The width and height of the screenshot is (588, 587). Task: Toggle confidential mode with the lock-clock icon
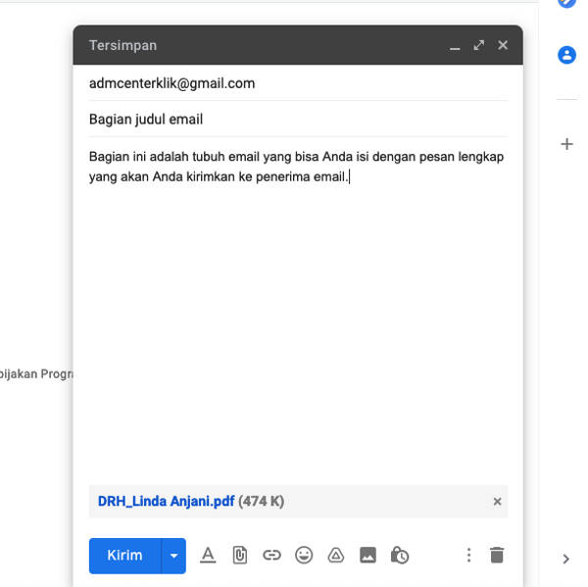pos(400,556)
